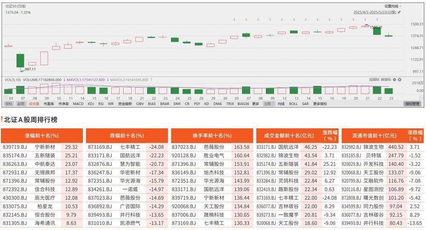Select the 市净率 indicator

point(63,104)
